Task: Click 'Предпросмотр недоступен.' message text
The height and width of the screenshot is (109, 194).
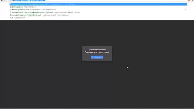Action: [x=97, y=52]
